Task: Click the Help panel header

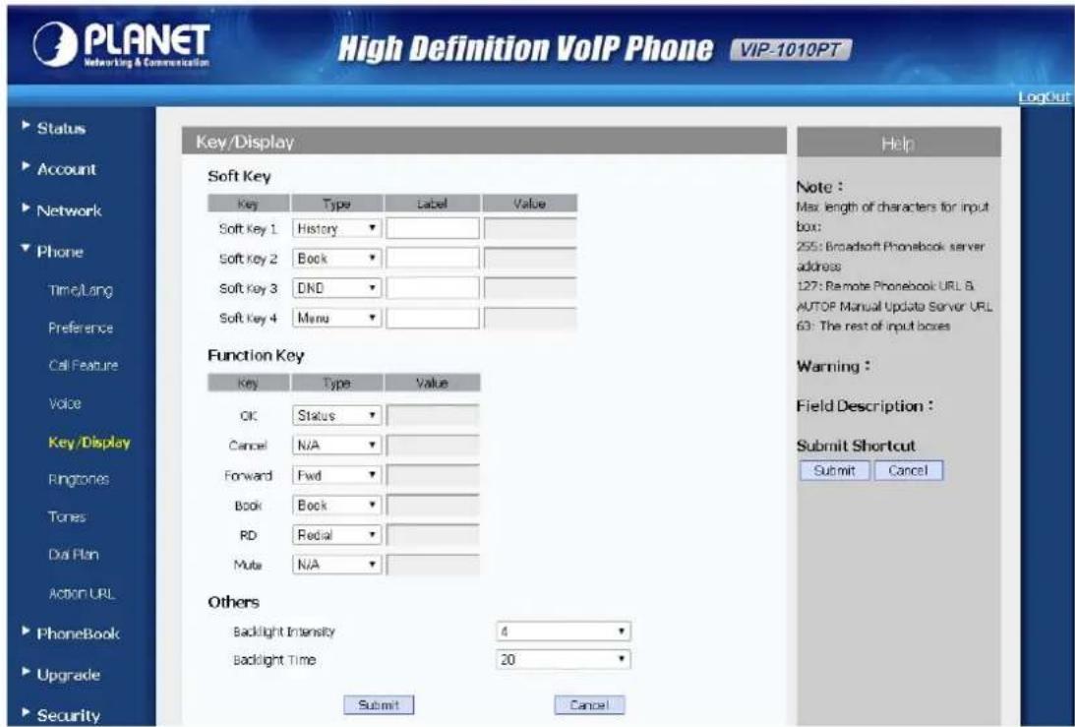Action: click(899, 144)
